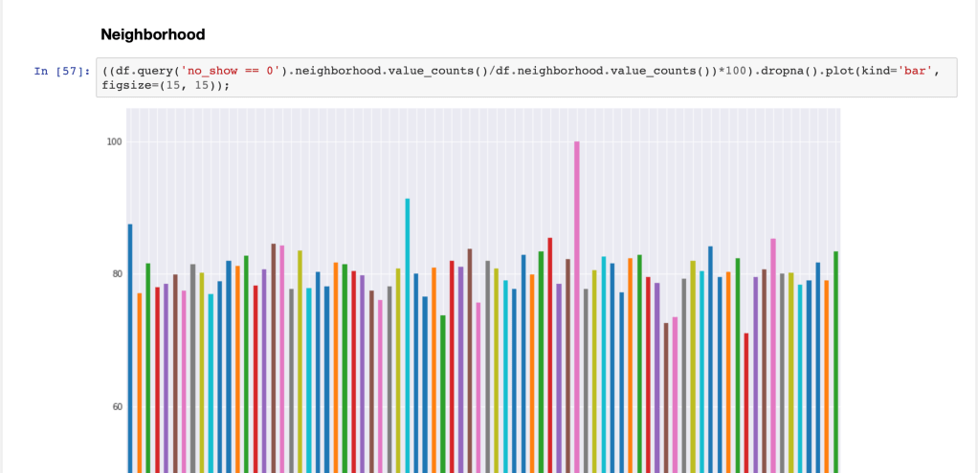This screenshot has width=978, height=473.
Task: Select the In [57] cell prompt
Action: (x=62, y=71)
